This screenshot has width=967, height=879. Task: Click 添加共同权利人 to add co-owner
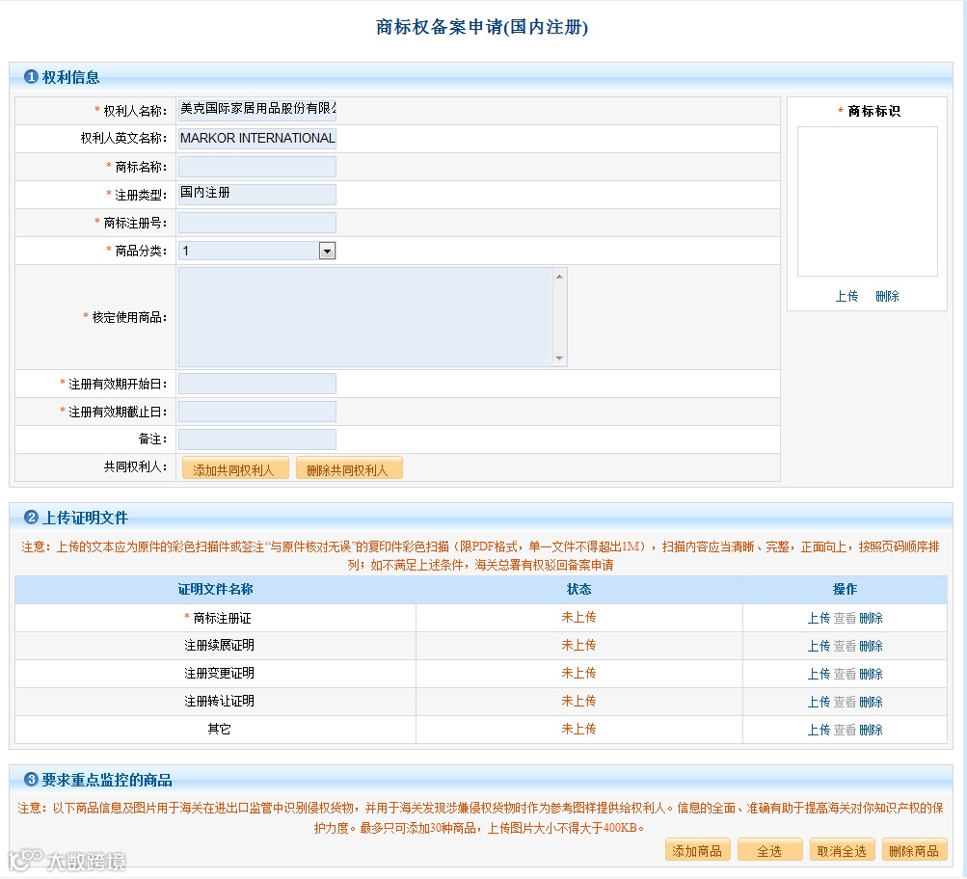(234, 467)
